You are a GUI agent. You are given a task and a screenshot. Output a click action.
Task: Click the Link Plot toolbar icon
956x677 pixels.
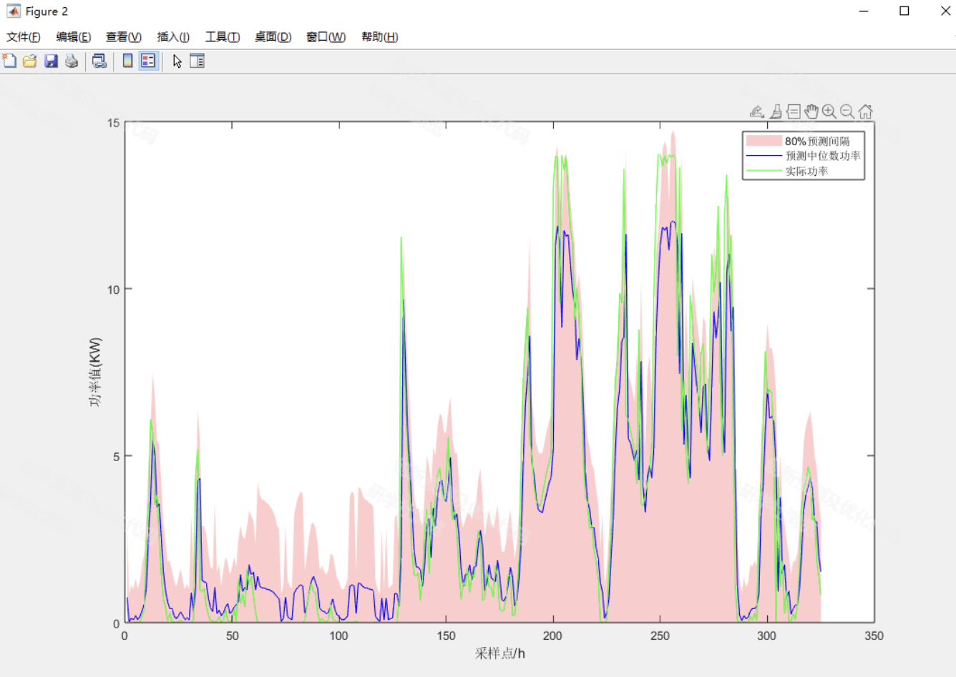pos(99,61)
